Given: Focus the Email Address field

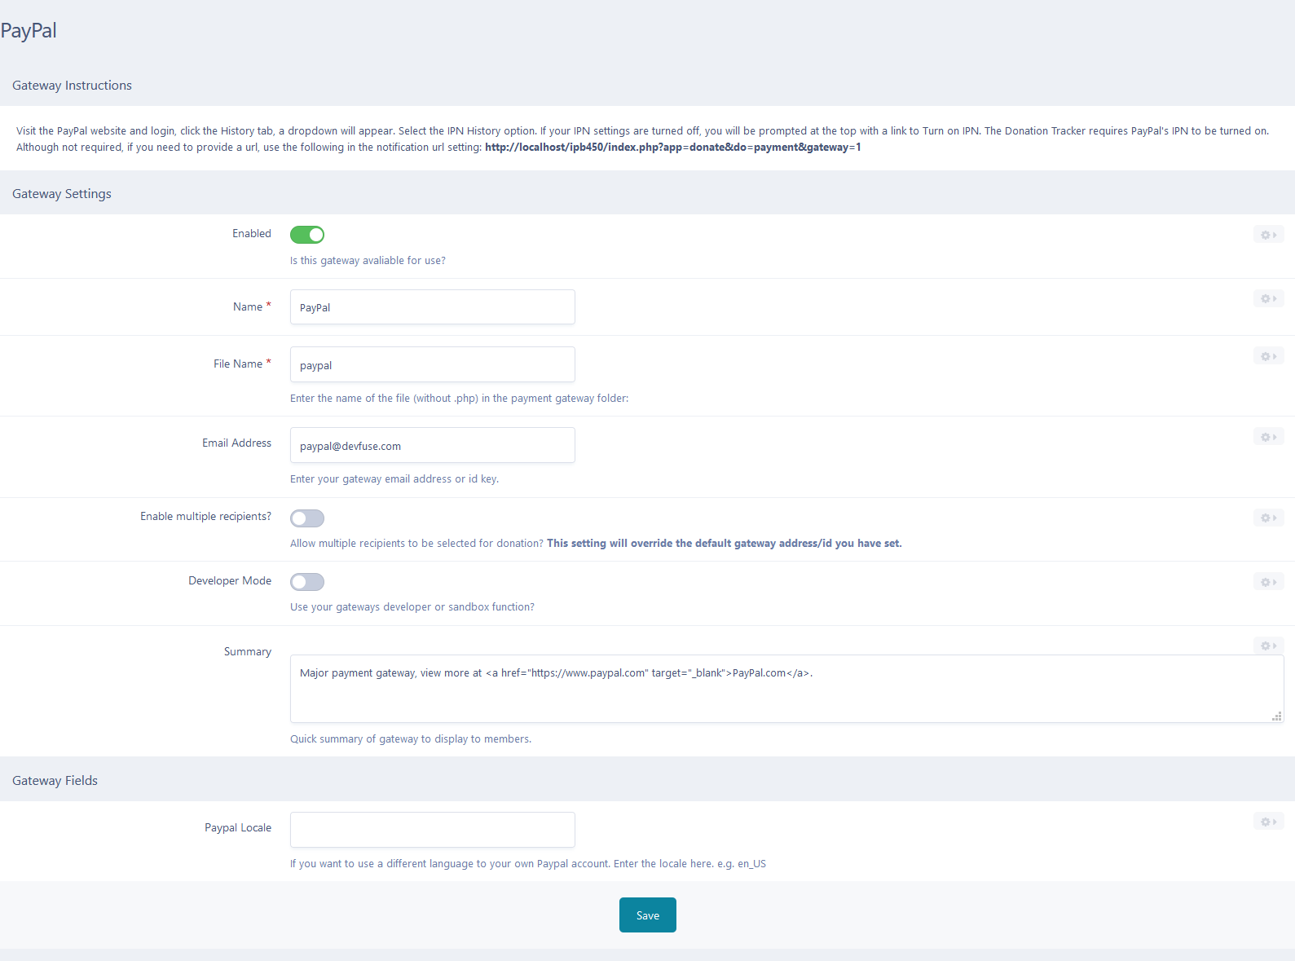Looking at the screenshot, I should (x=433, y=445).
